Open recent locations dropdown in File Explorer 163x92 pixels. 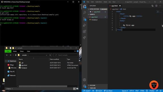tap(13, 55)
